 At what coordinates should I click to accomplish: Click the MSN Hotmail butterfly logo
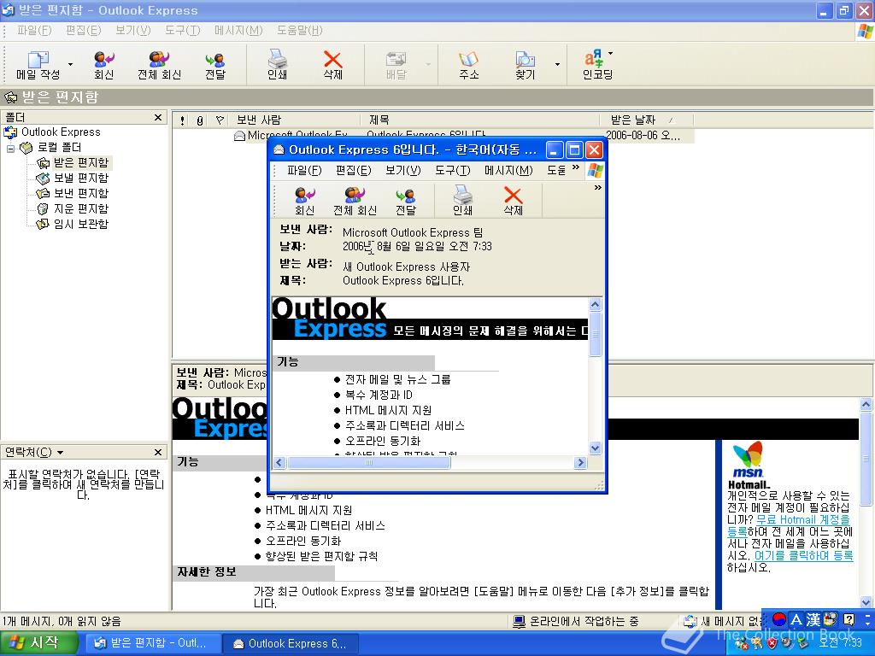click(x=749, y=465)
